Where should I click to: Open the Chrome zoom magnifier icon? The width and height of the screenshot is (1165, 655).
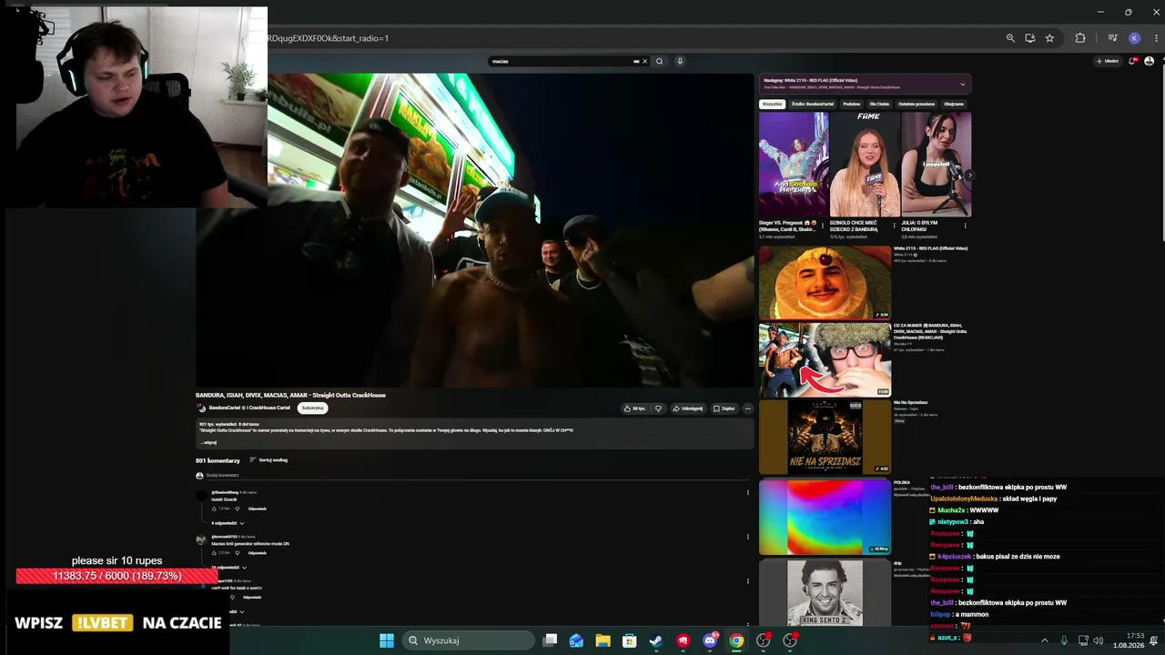pos(1010,38)
